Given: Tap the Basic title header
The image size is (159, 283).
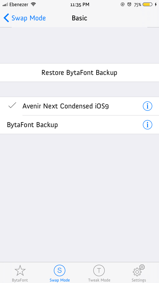Looking at the screenshot, I should click(79, 18).
